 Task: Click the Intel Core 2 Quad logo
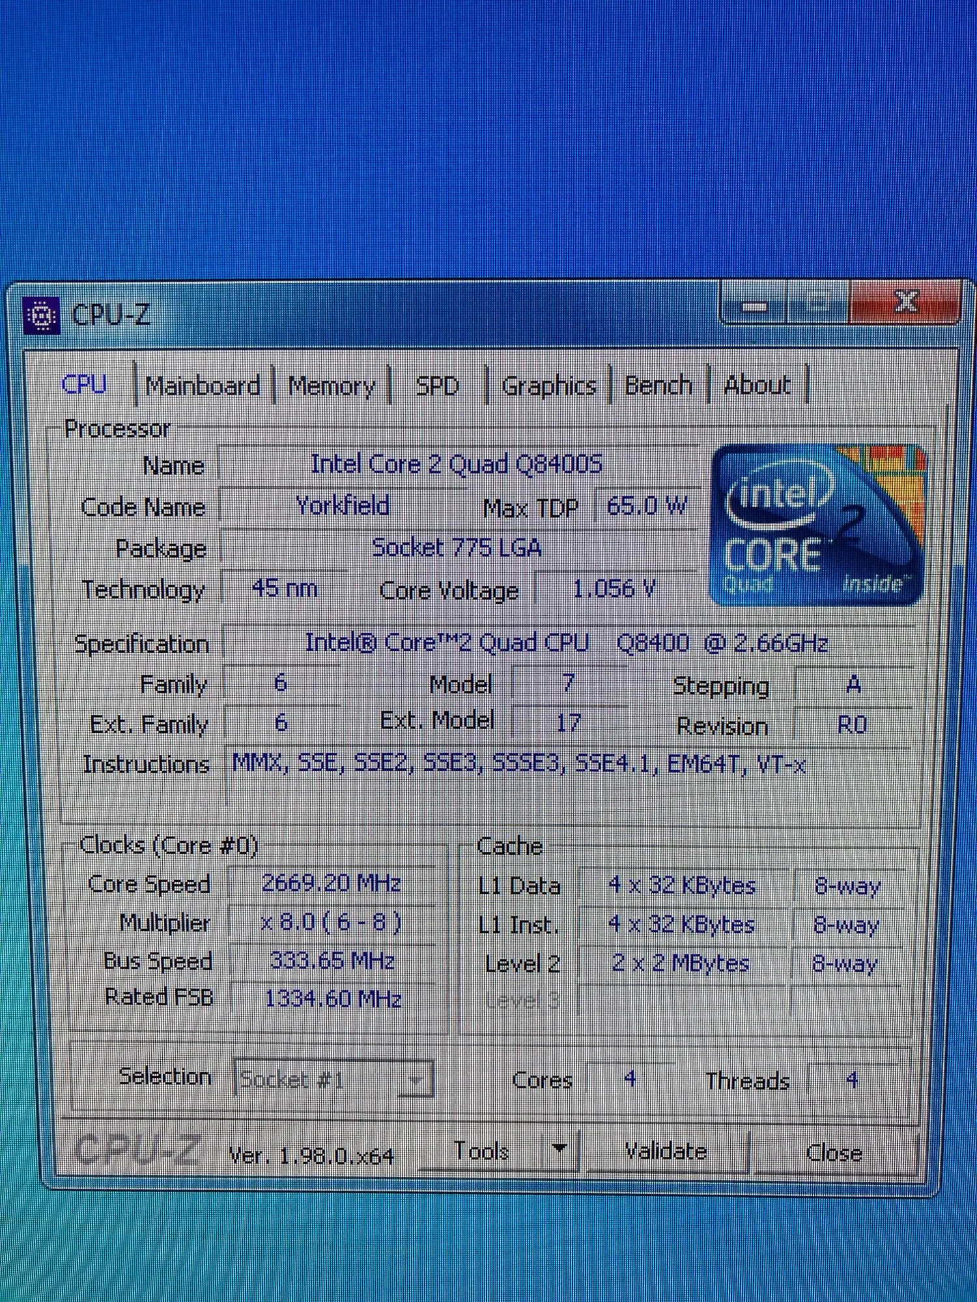click(x=817, y=525)
